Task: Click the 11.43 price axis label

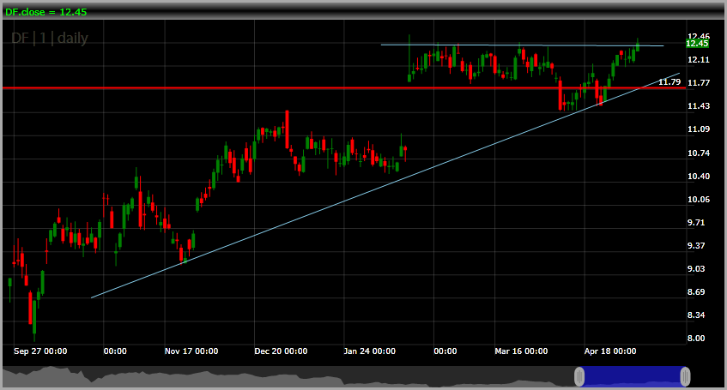Action: [x=699, y=106]
